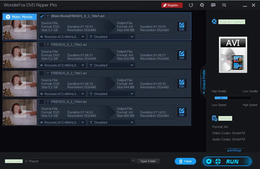Uncheck the Main Movie Title1 checkbox
The height and width of the screenshot is (169, 260).
pos(42,16)
